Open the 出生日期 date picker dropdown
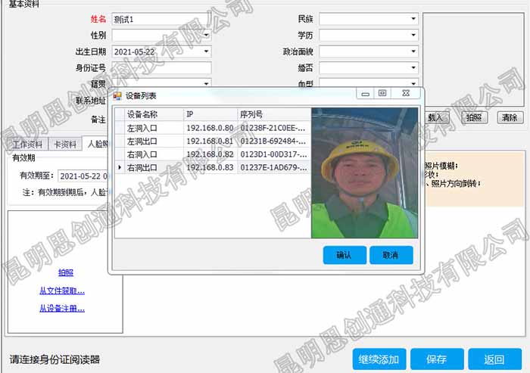The height and width of the screenshot is (373, 530). point(206,51)
